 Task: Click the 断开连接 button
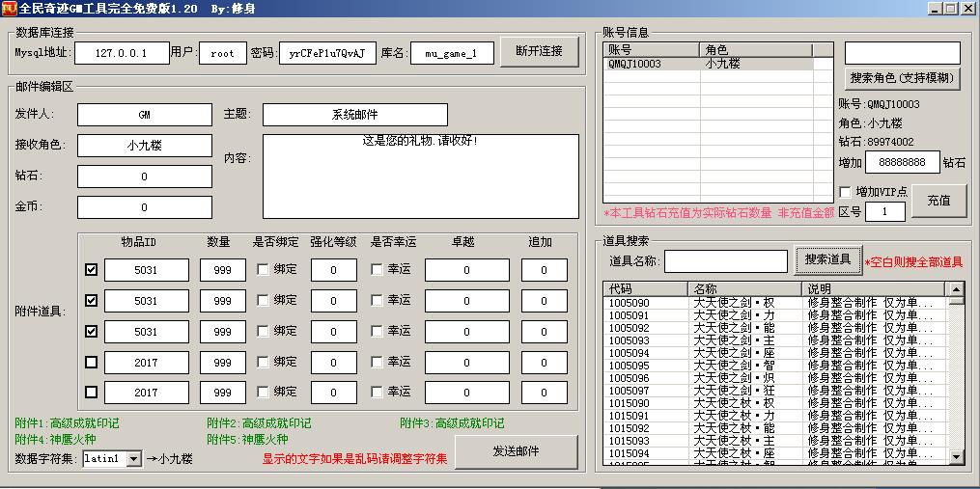coord(539,51)
